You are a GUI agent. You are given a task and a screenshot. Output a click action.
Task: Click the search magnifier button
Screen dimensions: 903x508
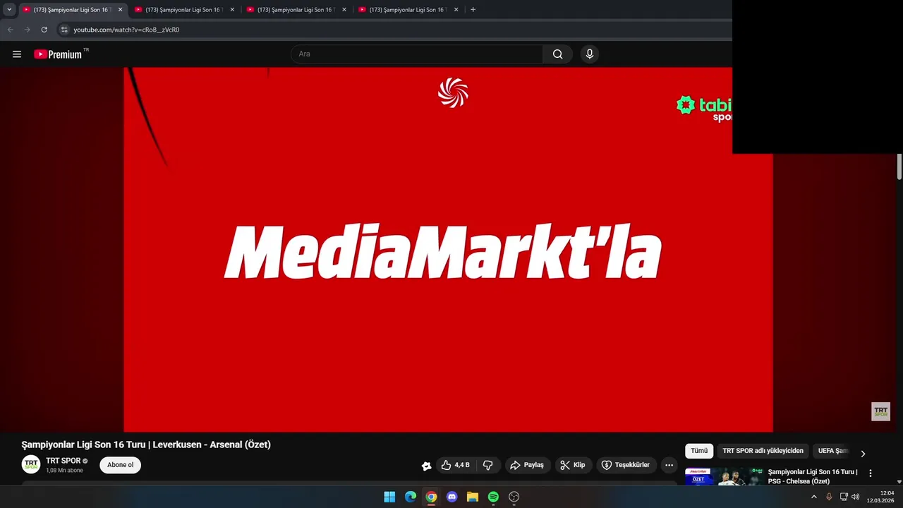(557, 54)
